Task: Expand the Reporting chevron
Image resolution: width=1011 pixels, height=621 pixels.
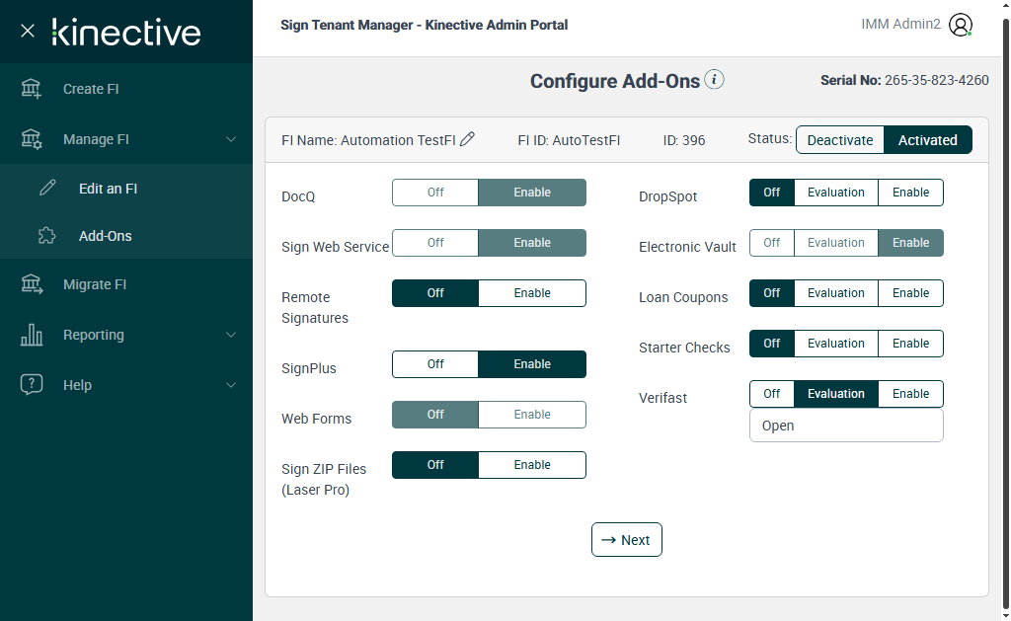Action: tap(231, 335)
